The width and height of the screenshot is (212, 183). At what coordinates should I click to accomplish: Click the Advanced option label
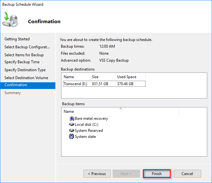[x=76, y=60]
